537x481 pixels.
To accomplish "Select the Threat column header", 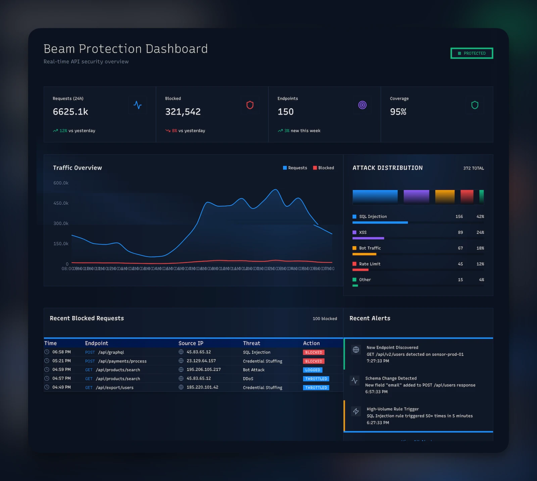I will point(251,343).
